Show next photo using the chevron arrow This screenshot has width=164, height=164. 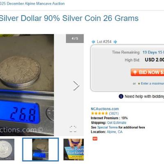coord(76,86)
